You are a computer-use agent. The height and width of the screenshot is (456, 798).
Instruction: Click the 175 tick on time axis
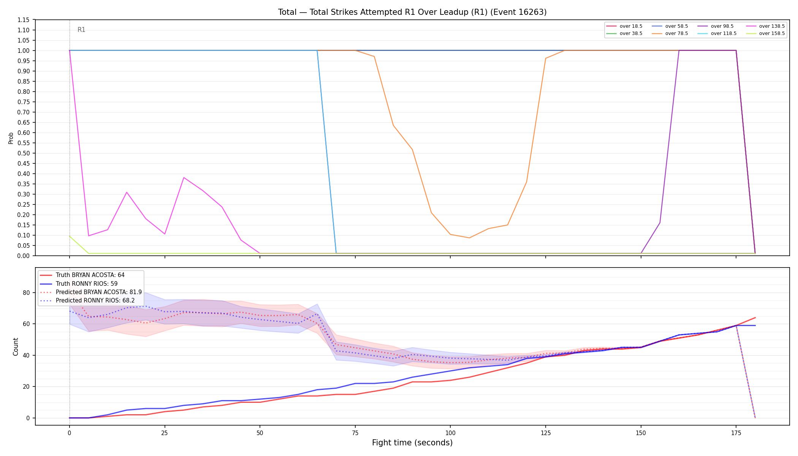736,433
